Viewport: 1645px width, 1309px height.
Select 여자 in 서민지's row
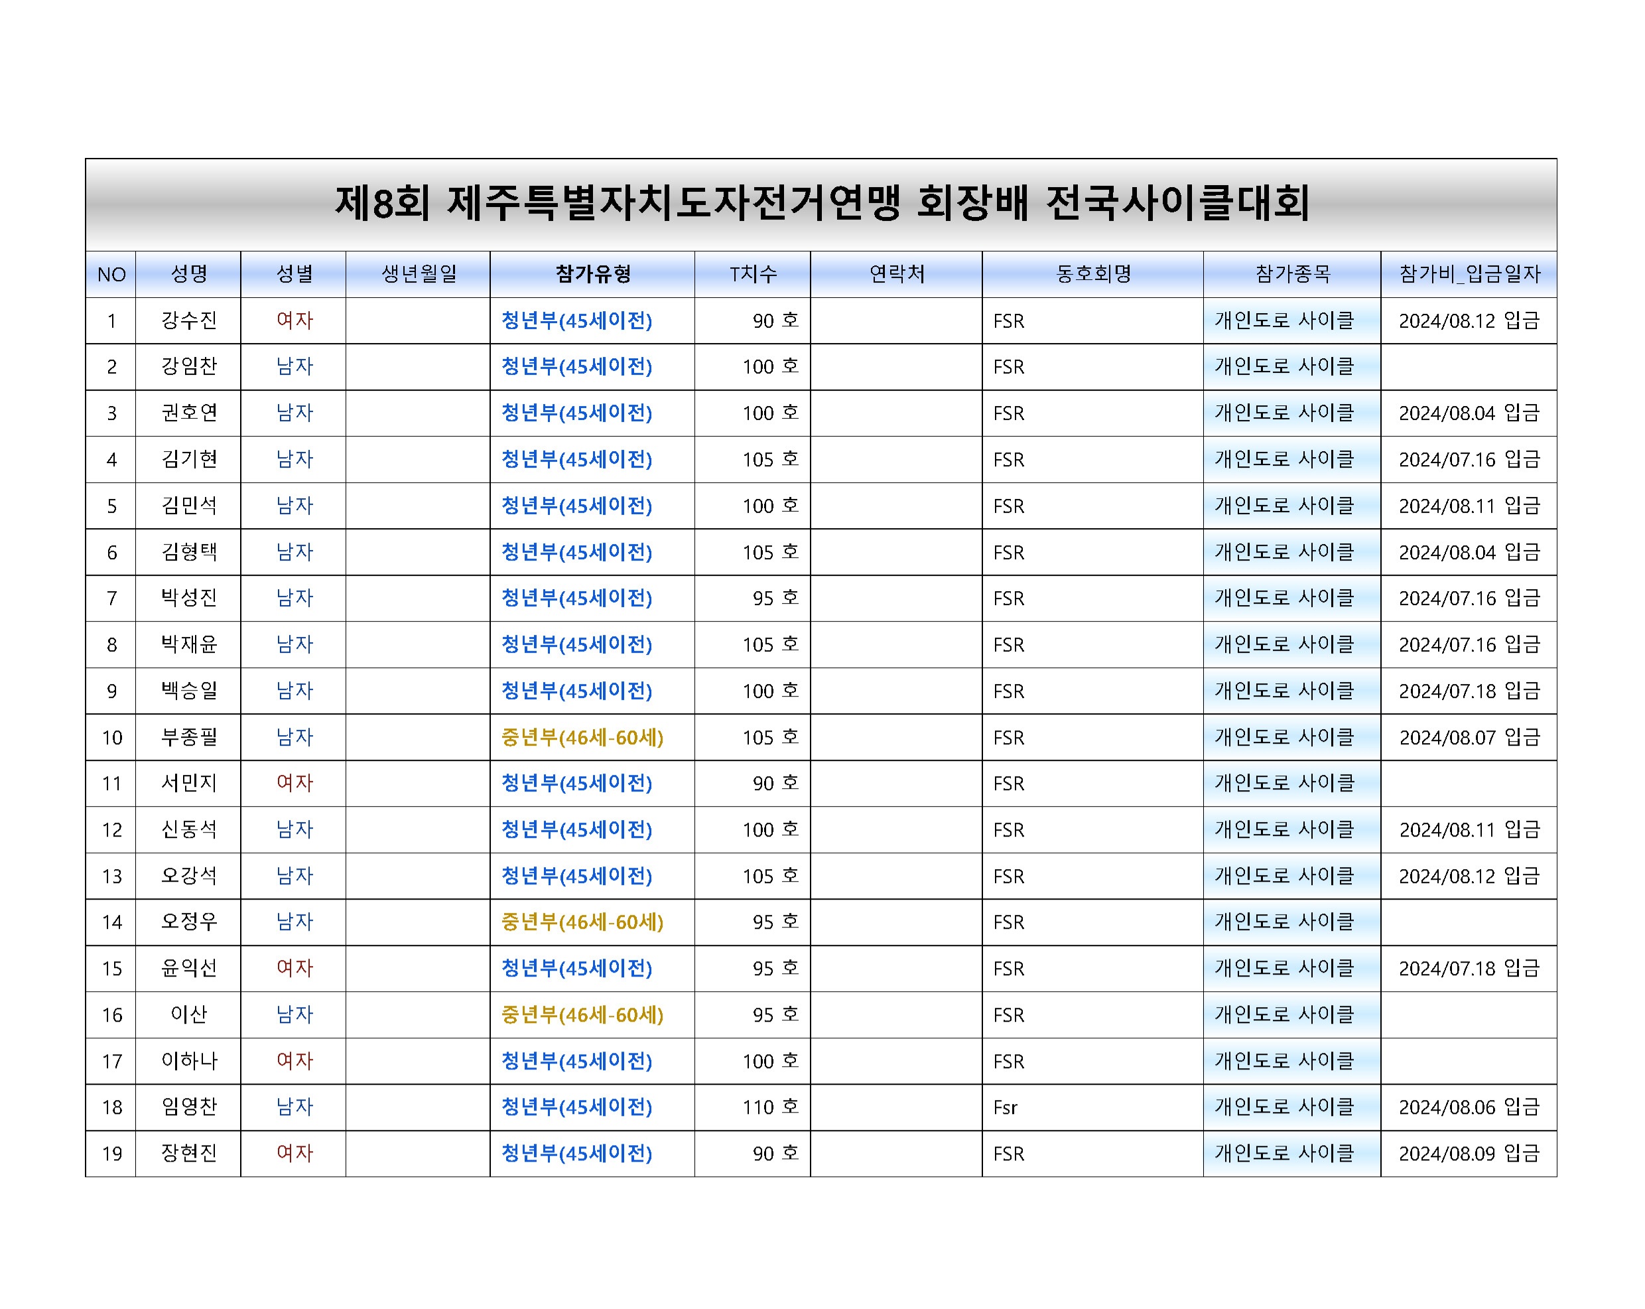295,783
